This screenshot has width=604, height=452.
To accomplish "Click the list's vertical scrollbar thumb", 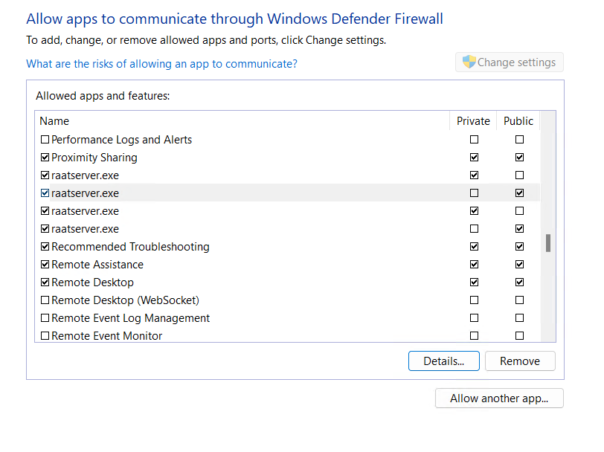I will (x=548, y=243).
